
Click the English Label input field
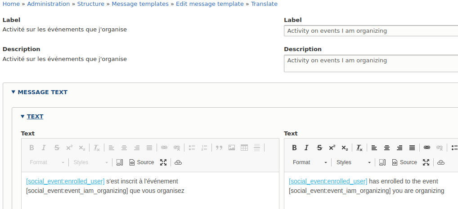click(371, 31)
